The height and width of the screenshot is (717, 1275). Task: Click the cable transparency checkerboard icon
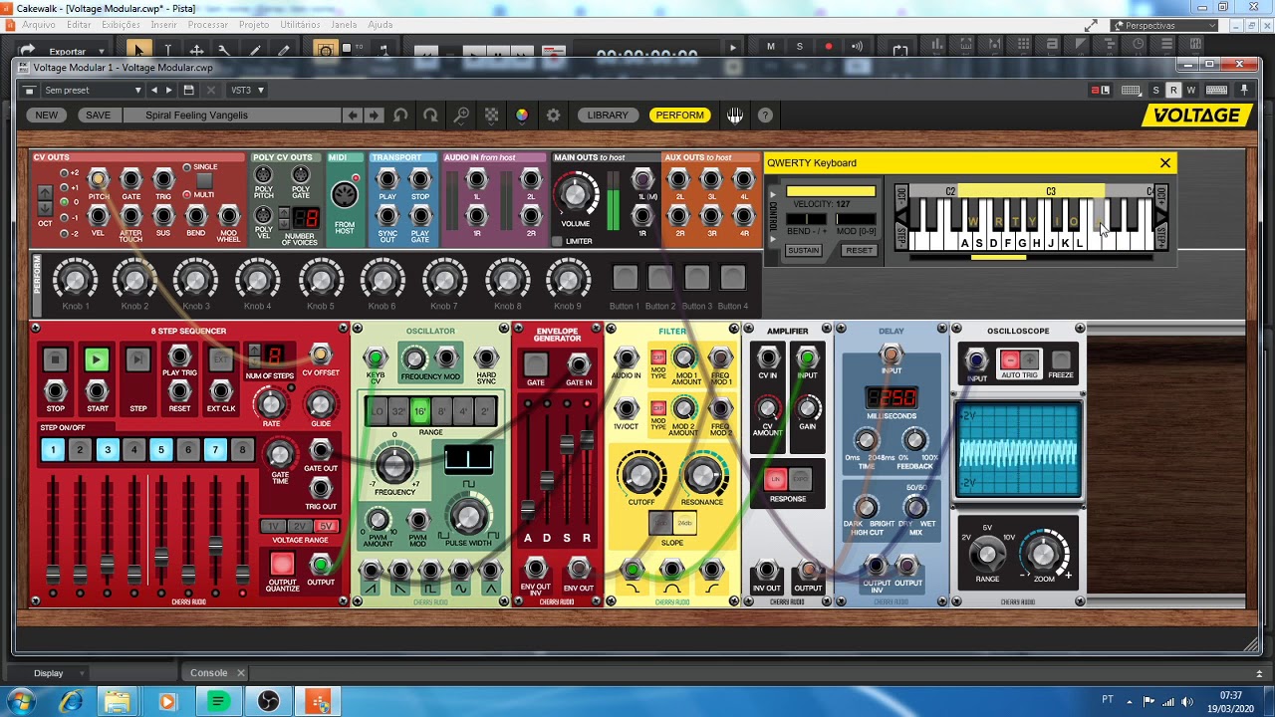point(491,116)
